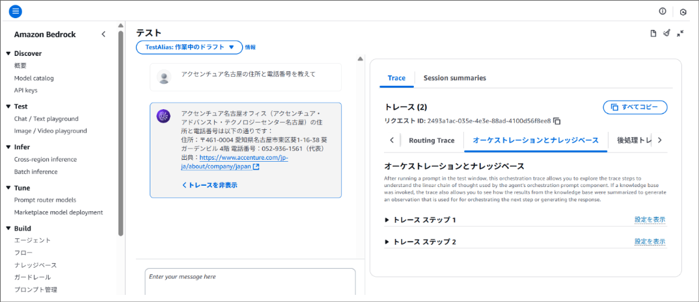699x302 pixels.
Task: Open フロー in the sidebar
Action: (23, 253)
